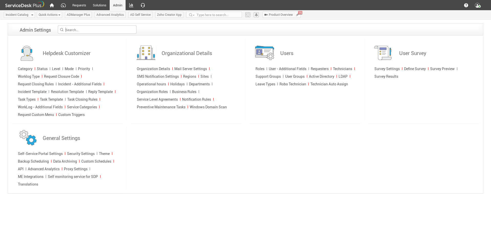This screenshot has height=235, width=491.
Task: Open Service Level Agreements settings
Action: [x=157, y=99]
